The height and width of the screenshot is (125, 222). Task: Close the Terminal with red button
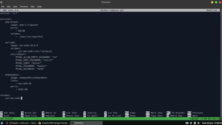[220, 2]
